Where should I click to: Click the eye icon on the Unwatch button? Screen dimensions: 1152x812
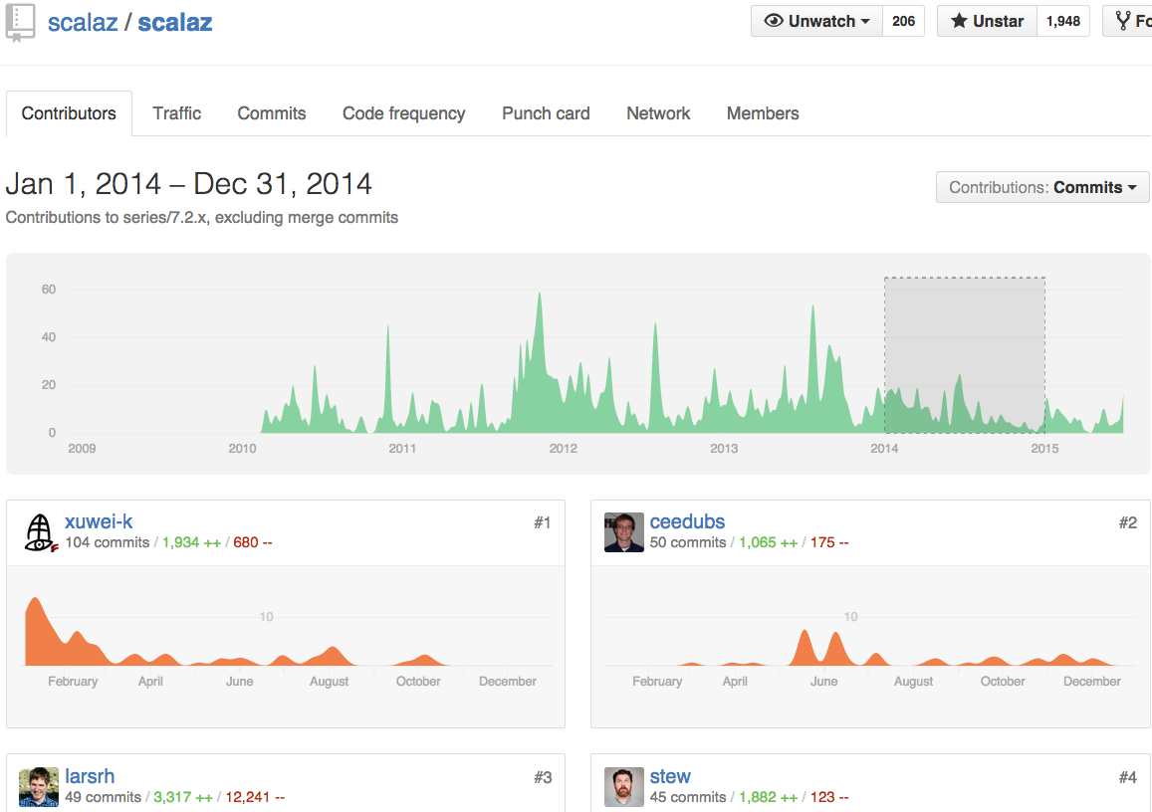(x=774, y=21)
